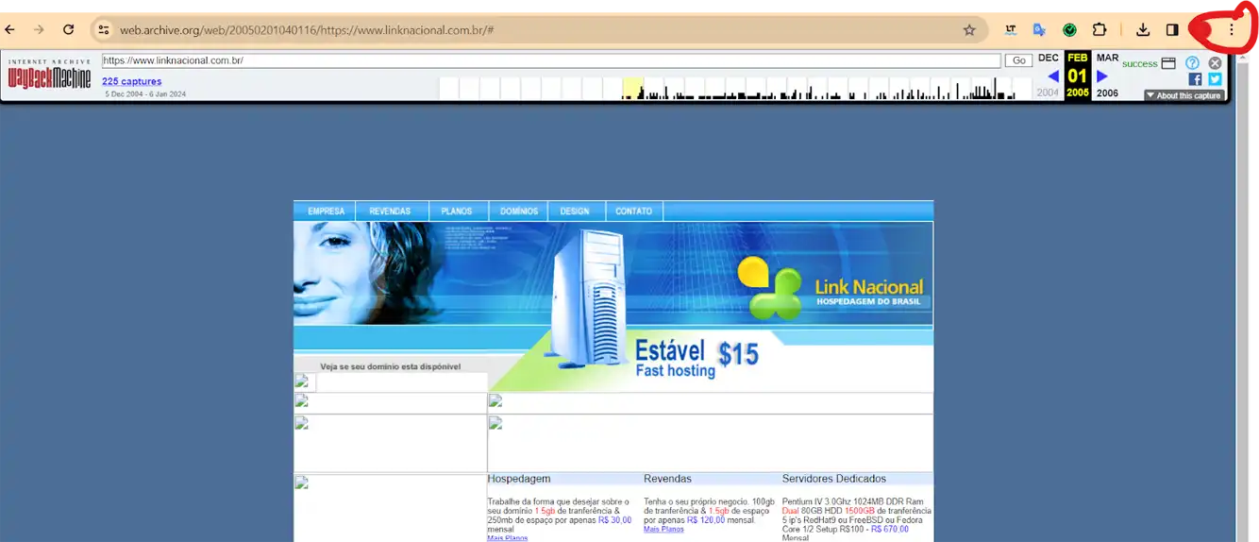Jump to the DEC month capture
The height and width of the screenshot is (542, 1259).
pos(1049,58)
